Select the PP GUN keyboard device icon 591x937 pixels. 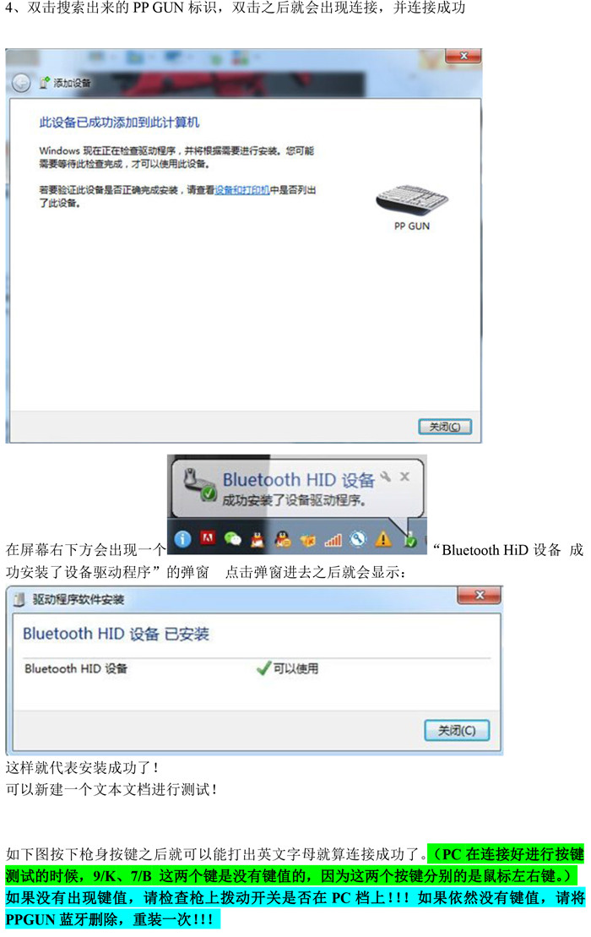click(x=412, y=200)
